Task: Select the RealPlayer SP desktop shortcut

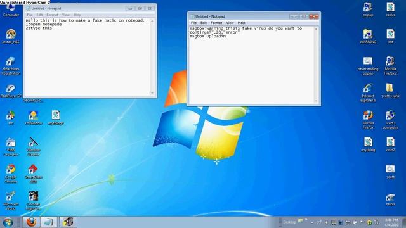Action: click(11, 91)
